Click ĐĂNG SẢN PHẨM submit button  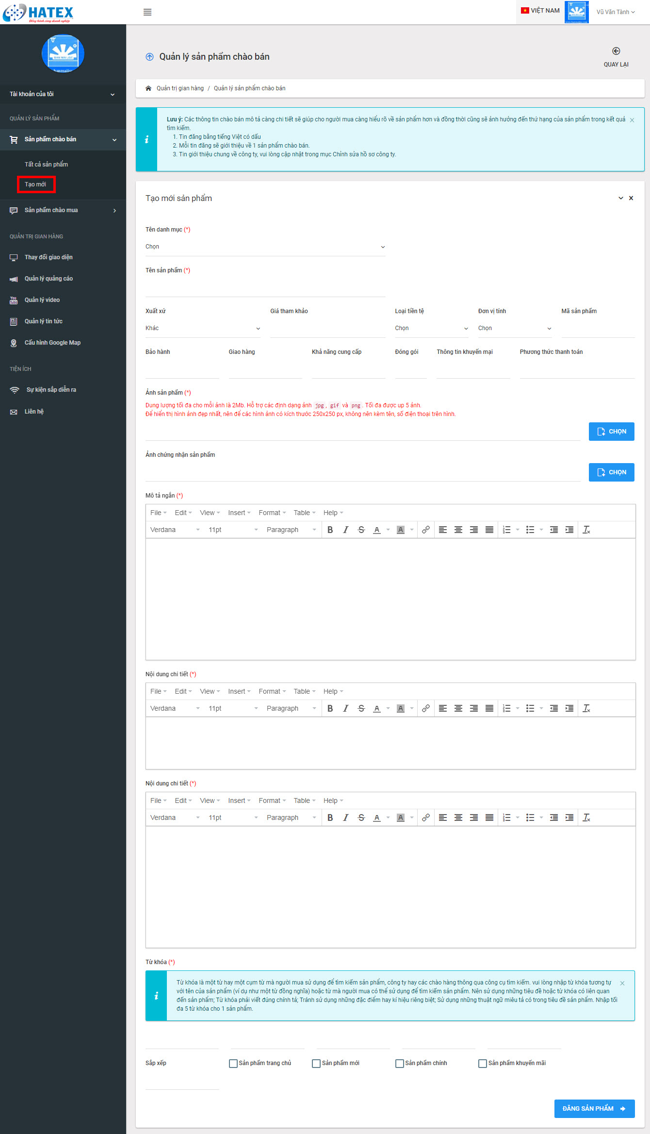click(x=594, y=1109)
